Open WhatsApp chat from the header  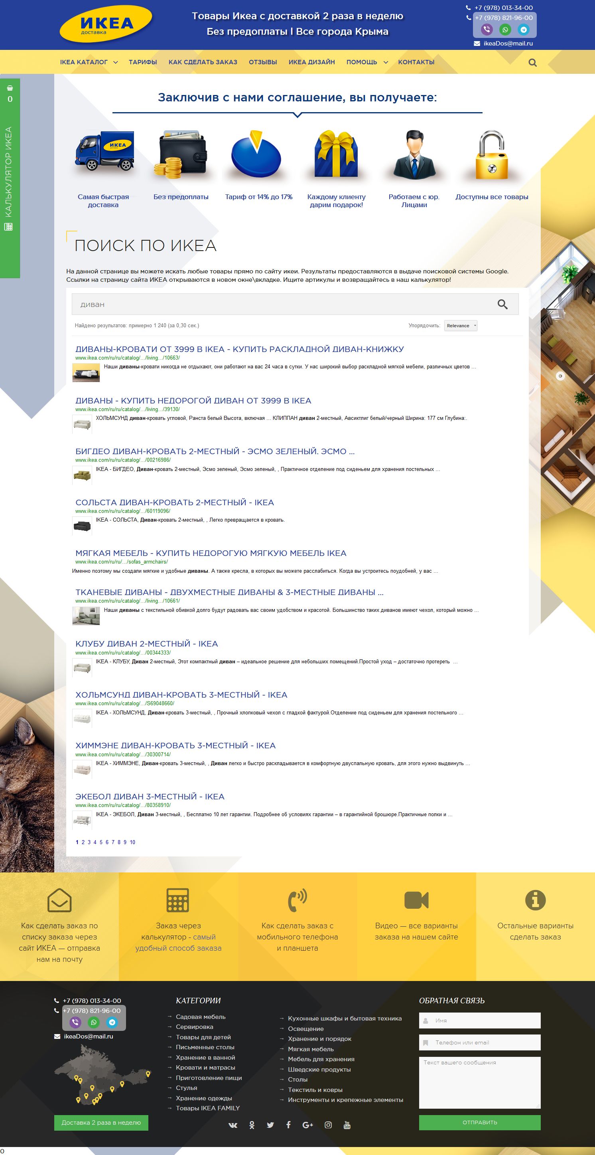tap(505, 30)
